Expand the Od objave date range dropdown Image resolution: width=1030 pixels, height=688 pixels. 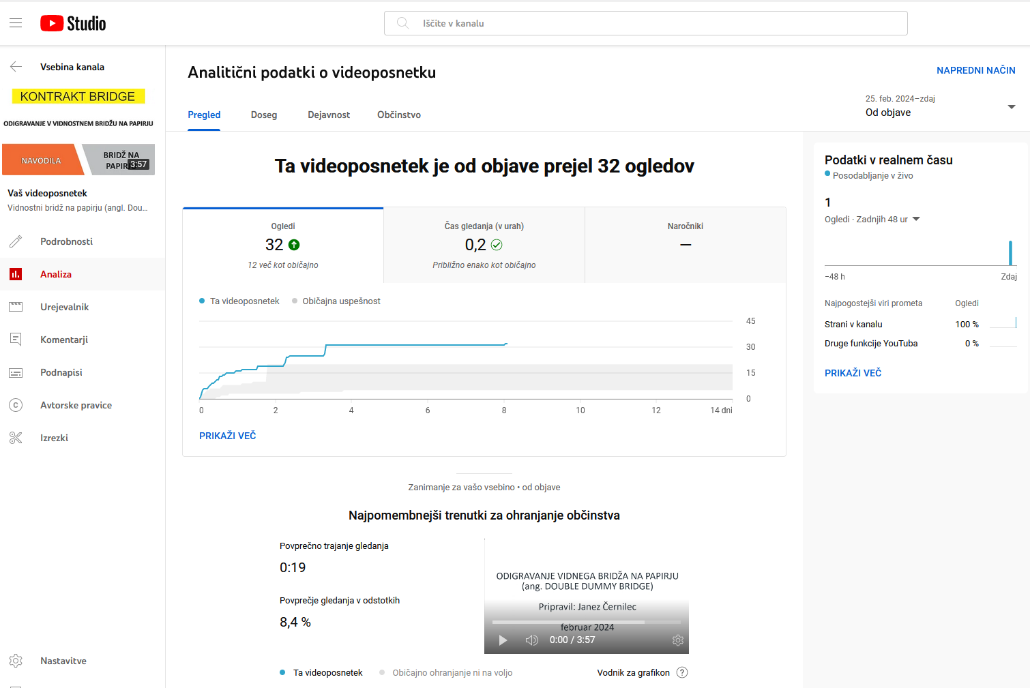(x=1011, y=107)
